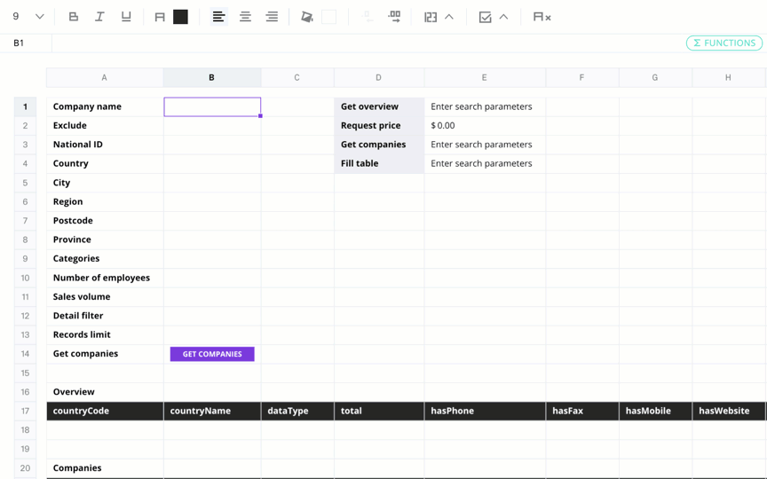767x479 pixels.
Task: Align text center
Action: 245,17
